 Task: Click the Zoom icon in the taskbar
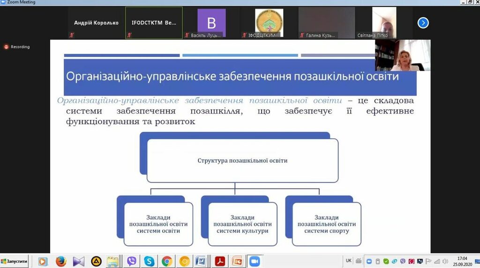tap(254, 261)
